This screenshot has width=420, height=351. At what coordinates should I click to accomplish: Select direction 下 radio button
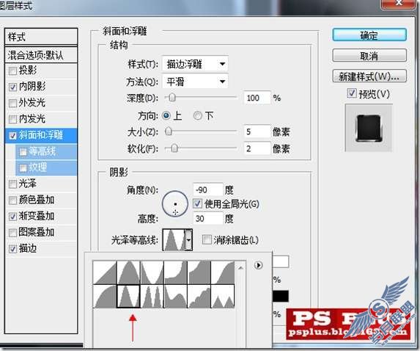click(198, 116)
